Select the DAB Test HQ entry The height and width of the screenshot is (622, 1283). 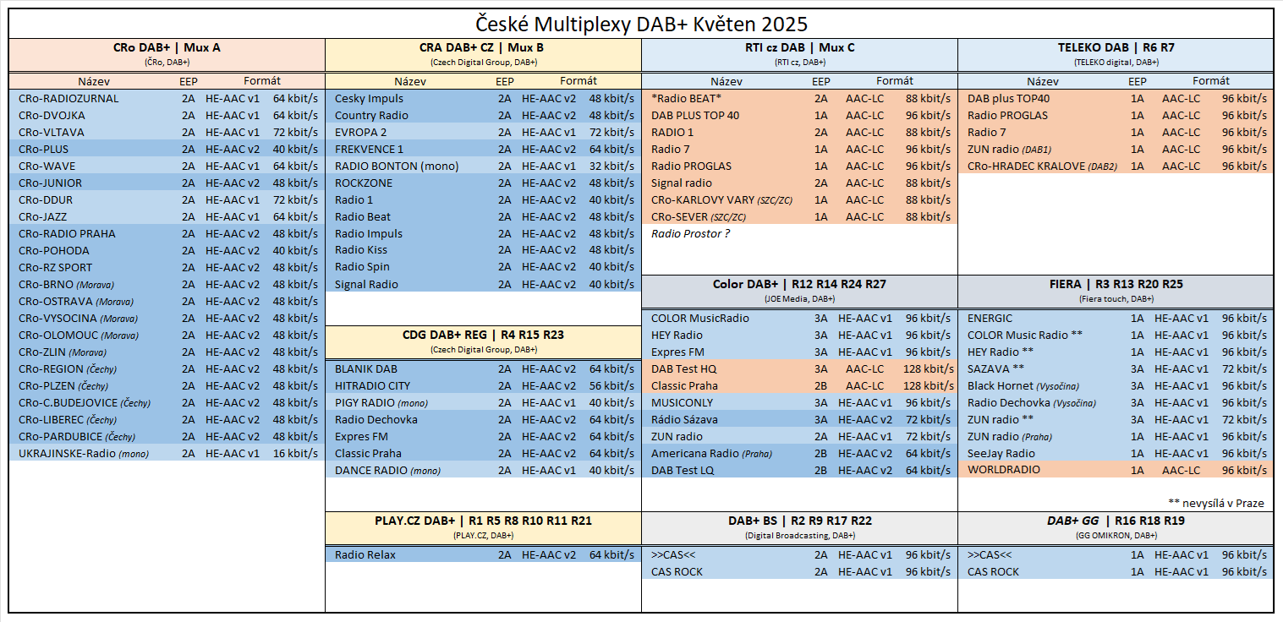tap(684, 368)
